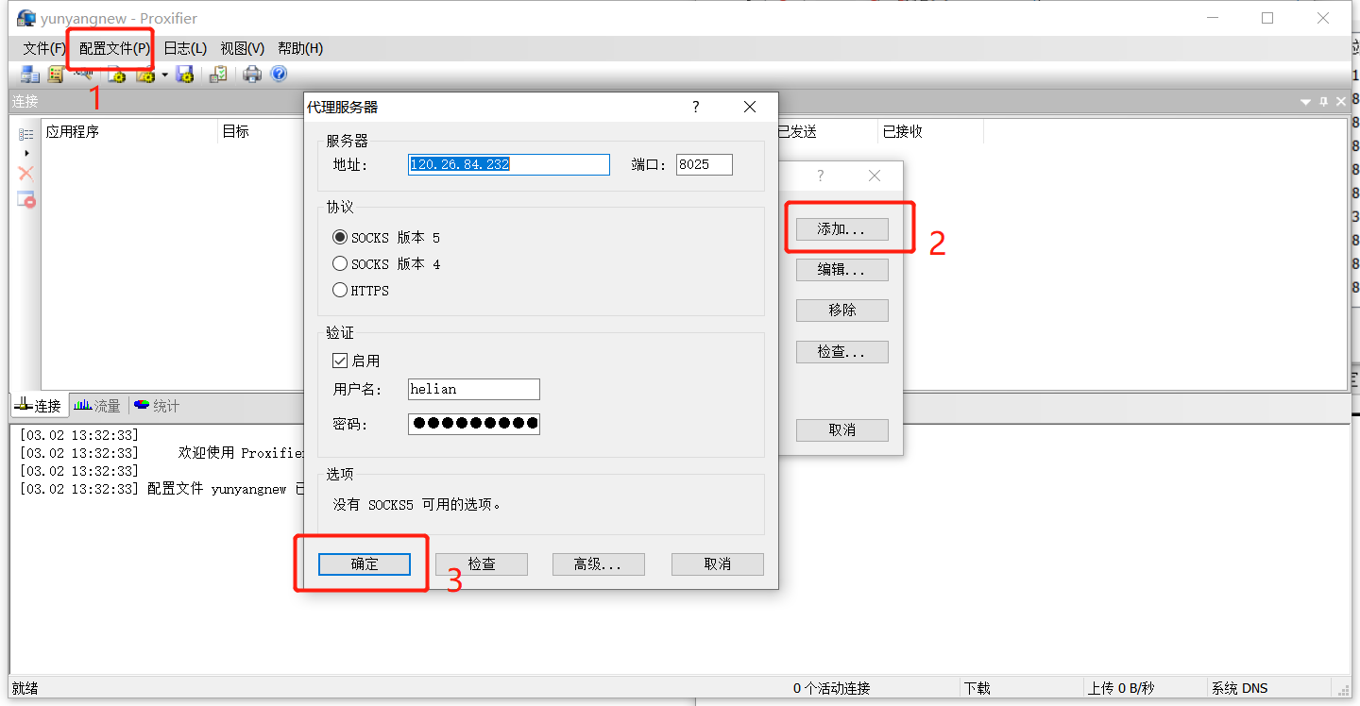
Task: Switch to the 统计 tab
Action: 156,406
